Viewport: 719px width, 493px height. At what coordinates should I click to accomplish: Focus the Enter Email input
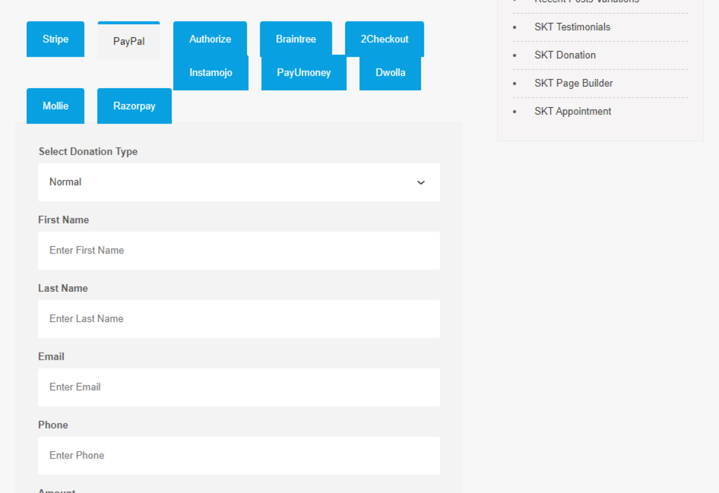[x=239, y=387]
